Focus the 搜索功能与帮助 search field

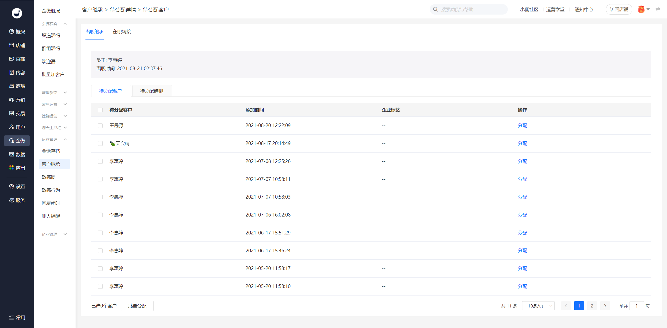pos(469,9)
